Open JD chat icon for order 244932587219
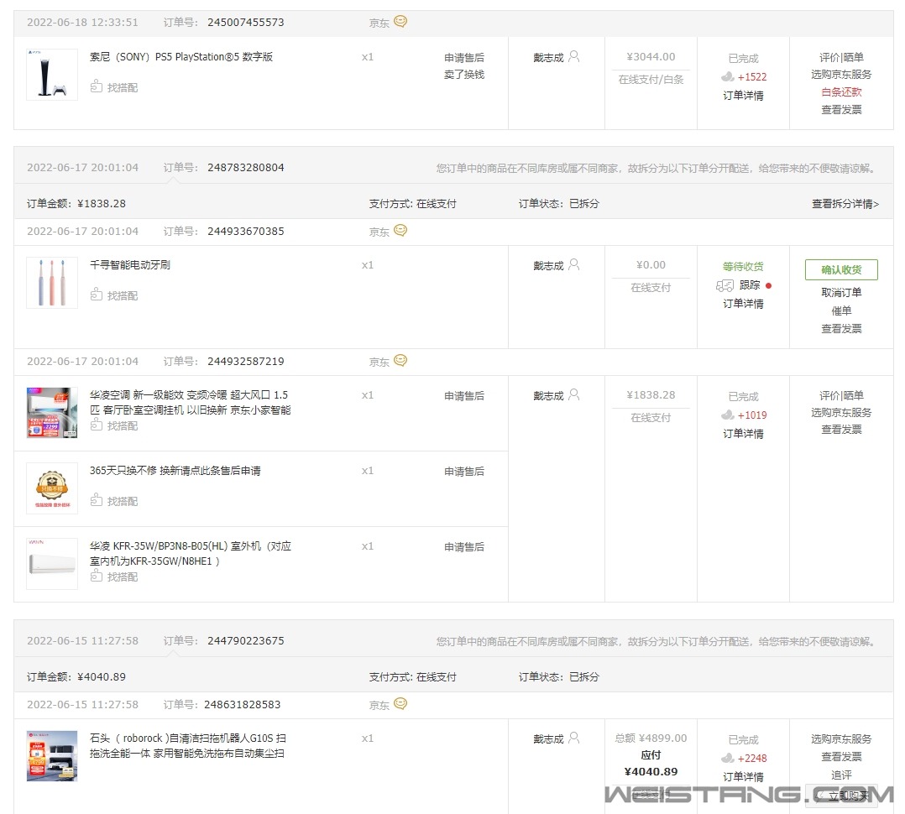905x814 pixels. click(x=400, y=361)
